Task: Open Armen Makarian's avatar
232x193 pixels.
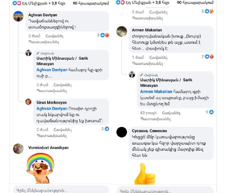Action: point(122,31)
